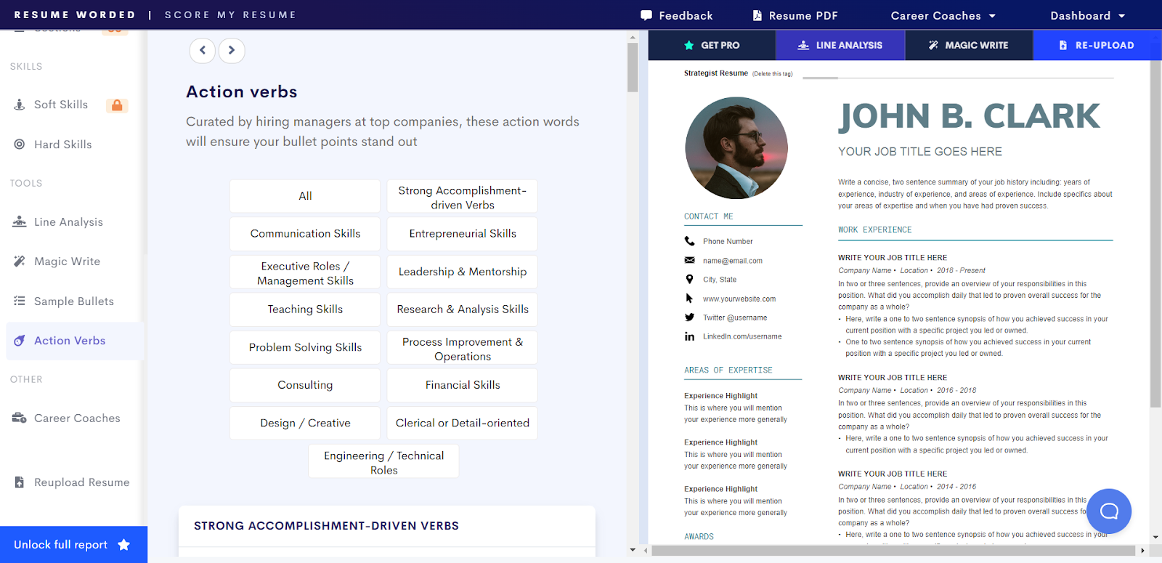
Task: Click the Magic Write wand icon in sidebar
Action: tap(20, 261)
